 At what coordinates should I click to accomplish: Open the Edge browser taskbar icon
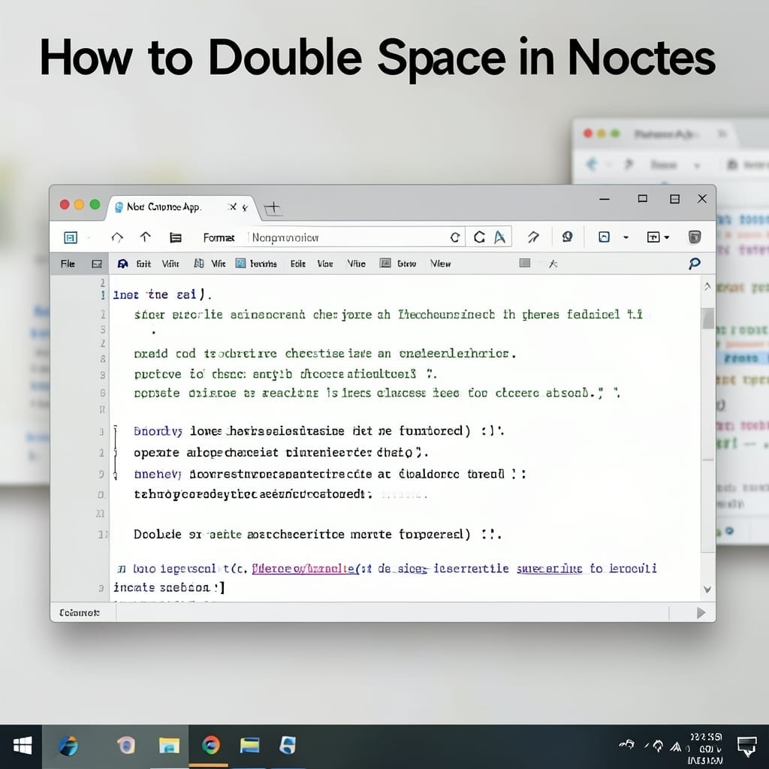pyautogui.click(x=68, y=746)
